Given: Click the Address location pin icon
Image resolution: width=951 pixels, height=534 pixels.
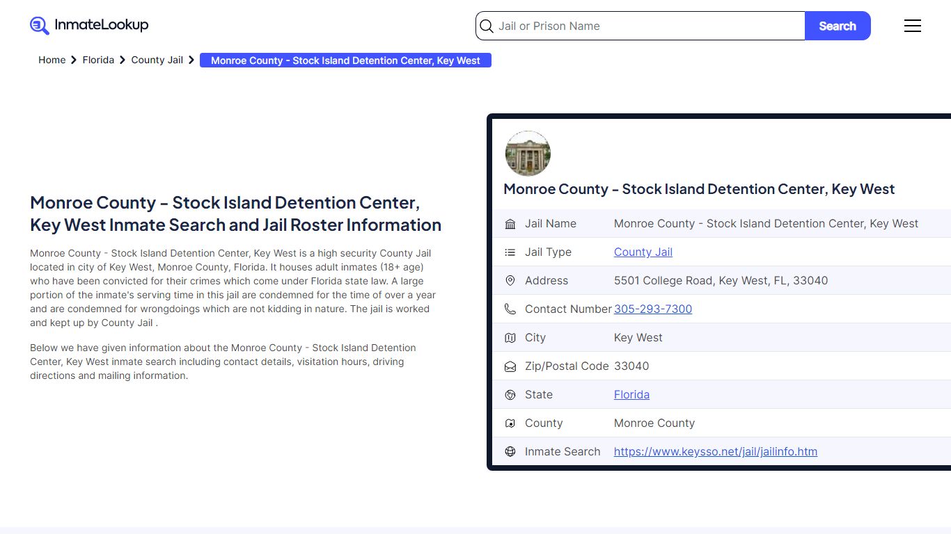Looking at the screenshot, I should (510, 281).
